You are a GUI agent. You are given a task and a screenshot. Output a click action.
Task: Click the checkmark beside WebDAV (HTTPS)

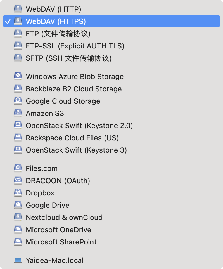pos(8,21)
